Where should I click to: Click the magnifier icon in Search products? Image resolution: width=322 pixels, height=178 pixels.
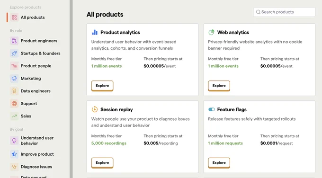(258, 12)
